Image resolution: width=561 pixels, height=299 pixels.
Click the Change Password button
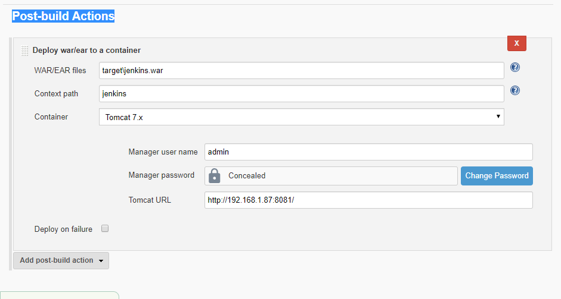pyautogui.click(x=497, y=176)
